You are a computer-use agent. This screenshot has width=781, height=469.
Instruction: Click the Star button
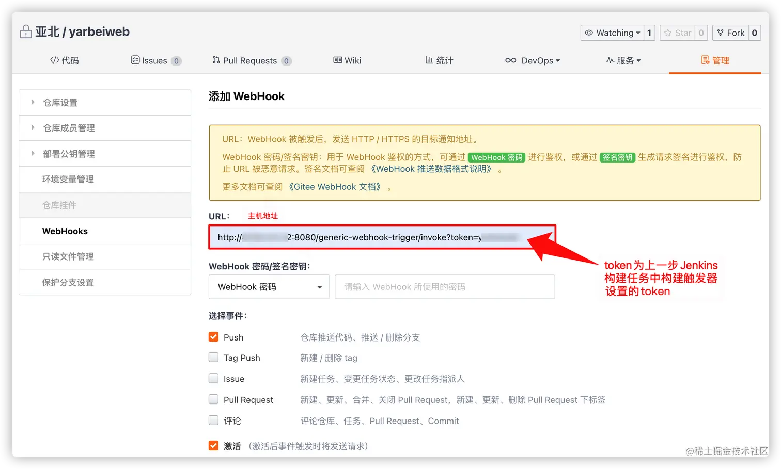coord(677,33)
